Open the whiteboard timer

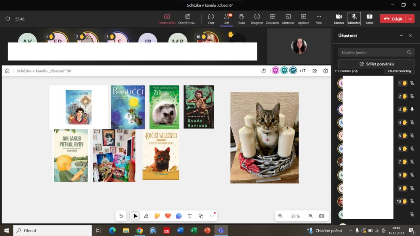pyautogui.click(x=264, y=71)
